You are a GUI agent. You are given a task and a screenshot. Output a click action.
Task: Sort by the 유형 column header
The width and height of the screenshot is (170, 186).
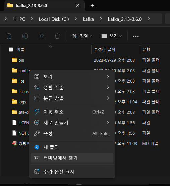point(146,49)
